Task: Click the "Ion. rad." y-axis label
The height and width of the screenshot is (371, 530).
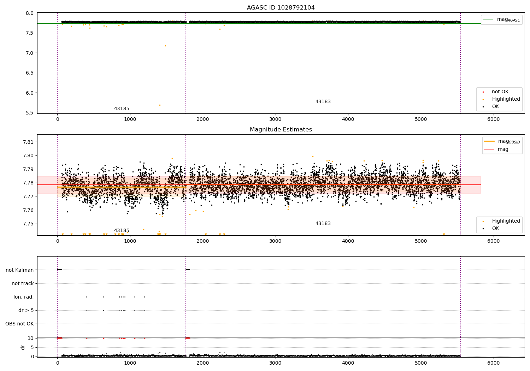Action: (24, 297)
